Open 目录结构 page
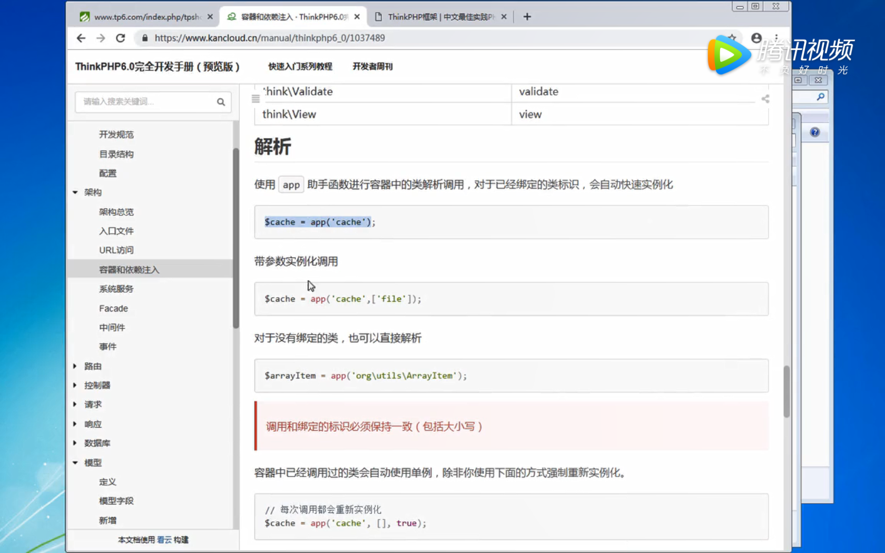The width and height of the screenshot is (885, 553). 116,154
